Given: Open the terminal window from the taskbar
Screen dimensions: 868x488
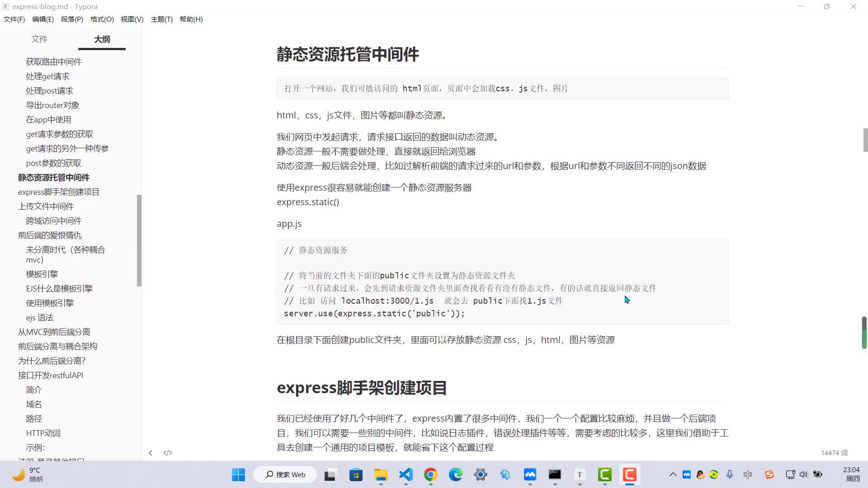Looking at the screenshot, I should (x=555, y=474).
